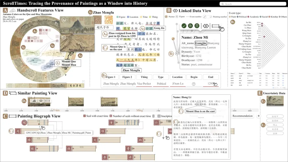
Task: Select the 納 collector seal
Action: [x=140, y=140]
